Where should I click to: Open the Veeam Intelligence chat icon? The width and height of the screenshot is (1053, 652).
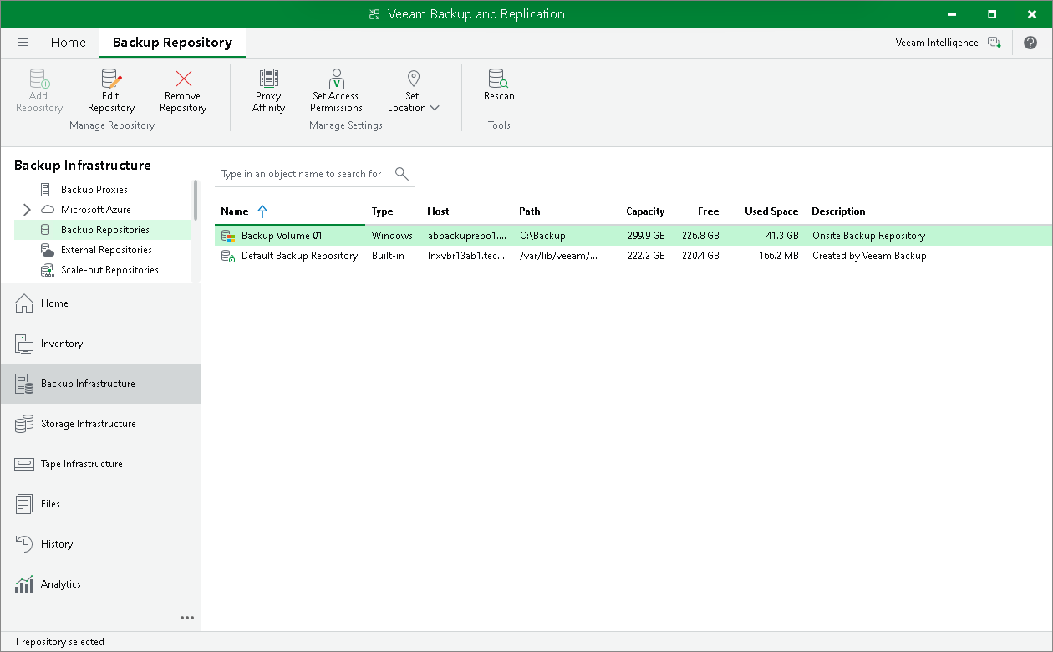tap(994, 43)
